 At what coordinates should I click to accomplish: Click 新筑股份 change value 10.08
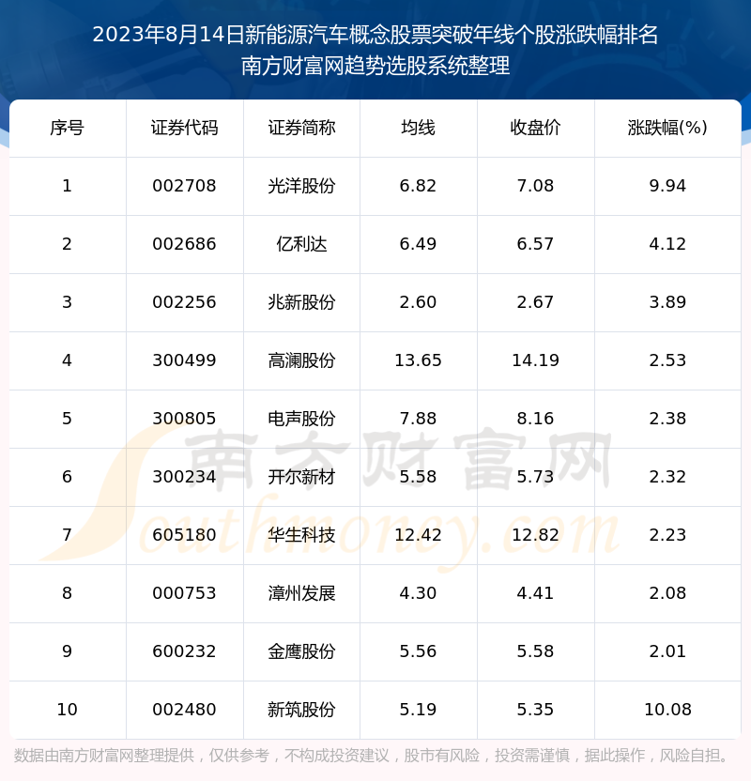(667, 711)
